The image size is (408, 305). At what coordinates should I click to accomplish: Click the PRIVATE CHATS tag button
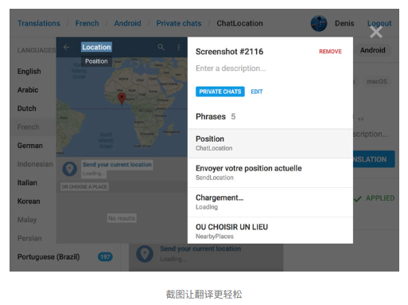coord(220,92)
